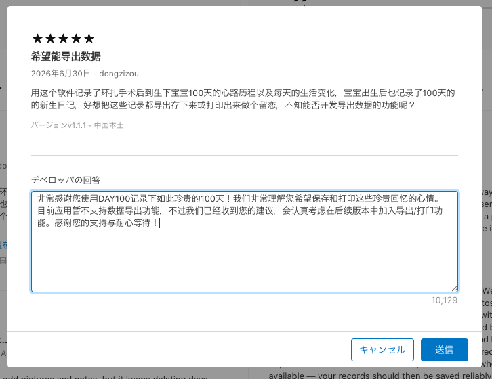Click the textarea resize handle corner
Screen dimensions: 492x379
[x=454, y=289]
